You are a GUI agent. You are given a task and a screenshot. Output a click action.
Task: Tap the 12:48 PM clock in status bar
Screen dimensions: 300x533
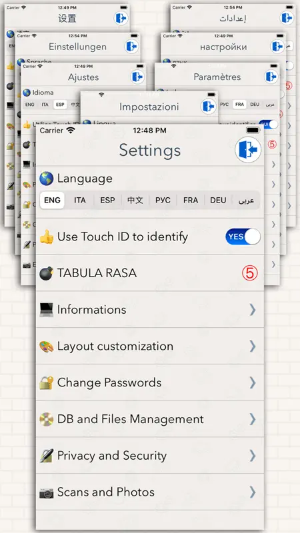[149, 130]
